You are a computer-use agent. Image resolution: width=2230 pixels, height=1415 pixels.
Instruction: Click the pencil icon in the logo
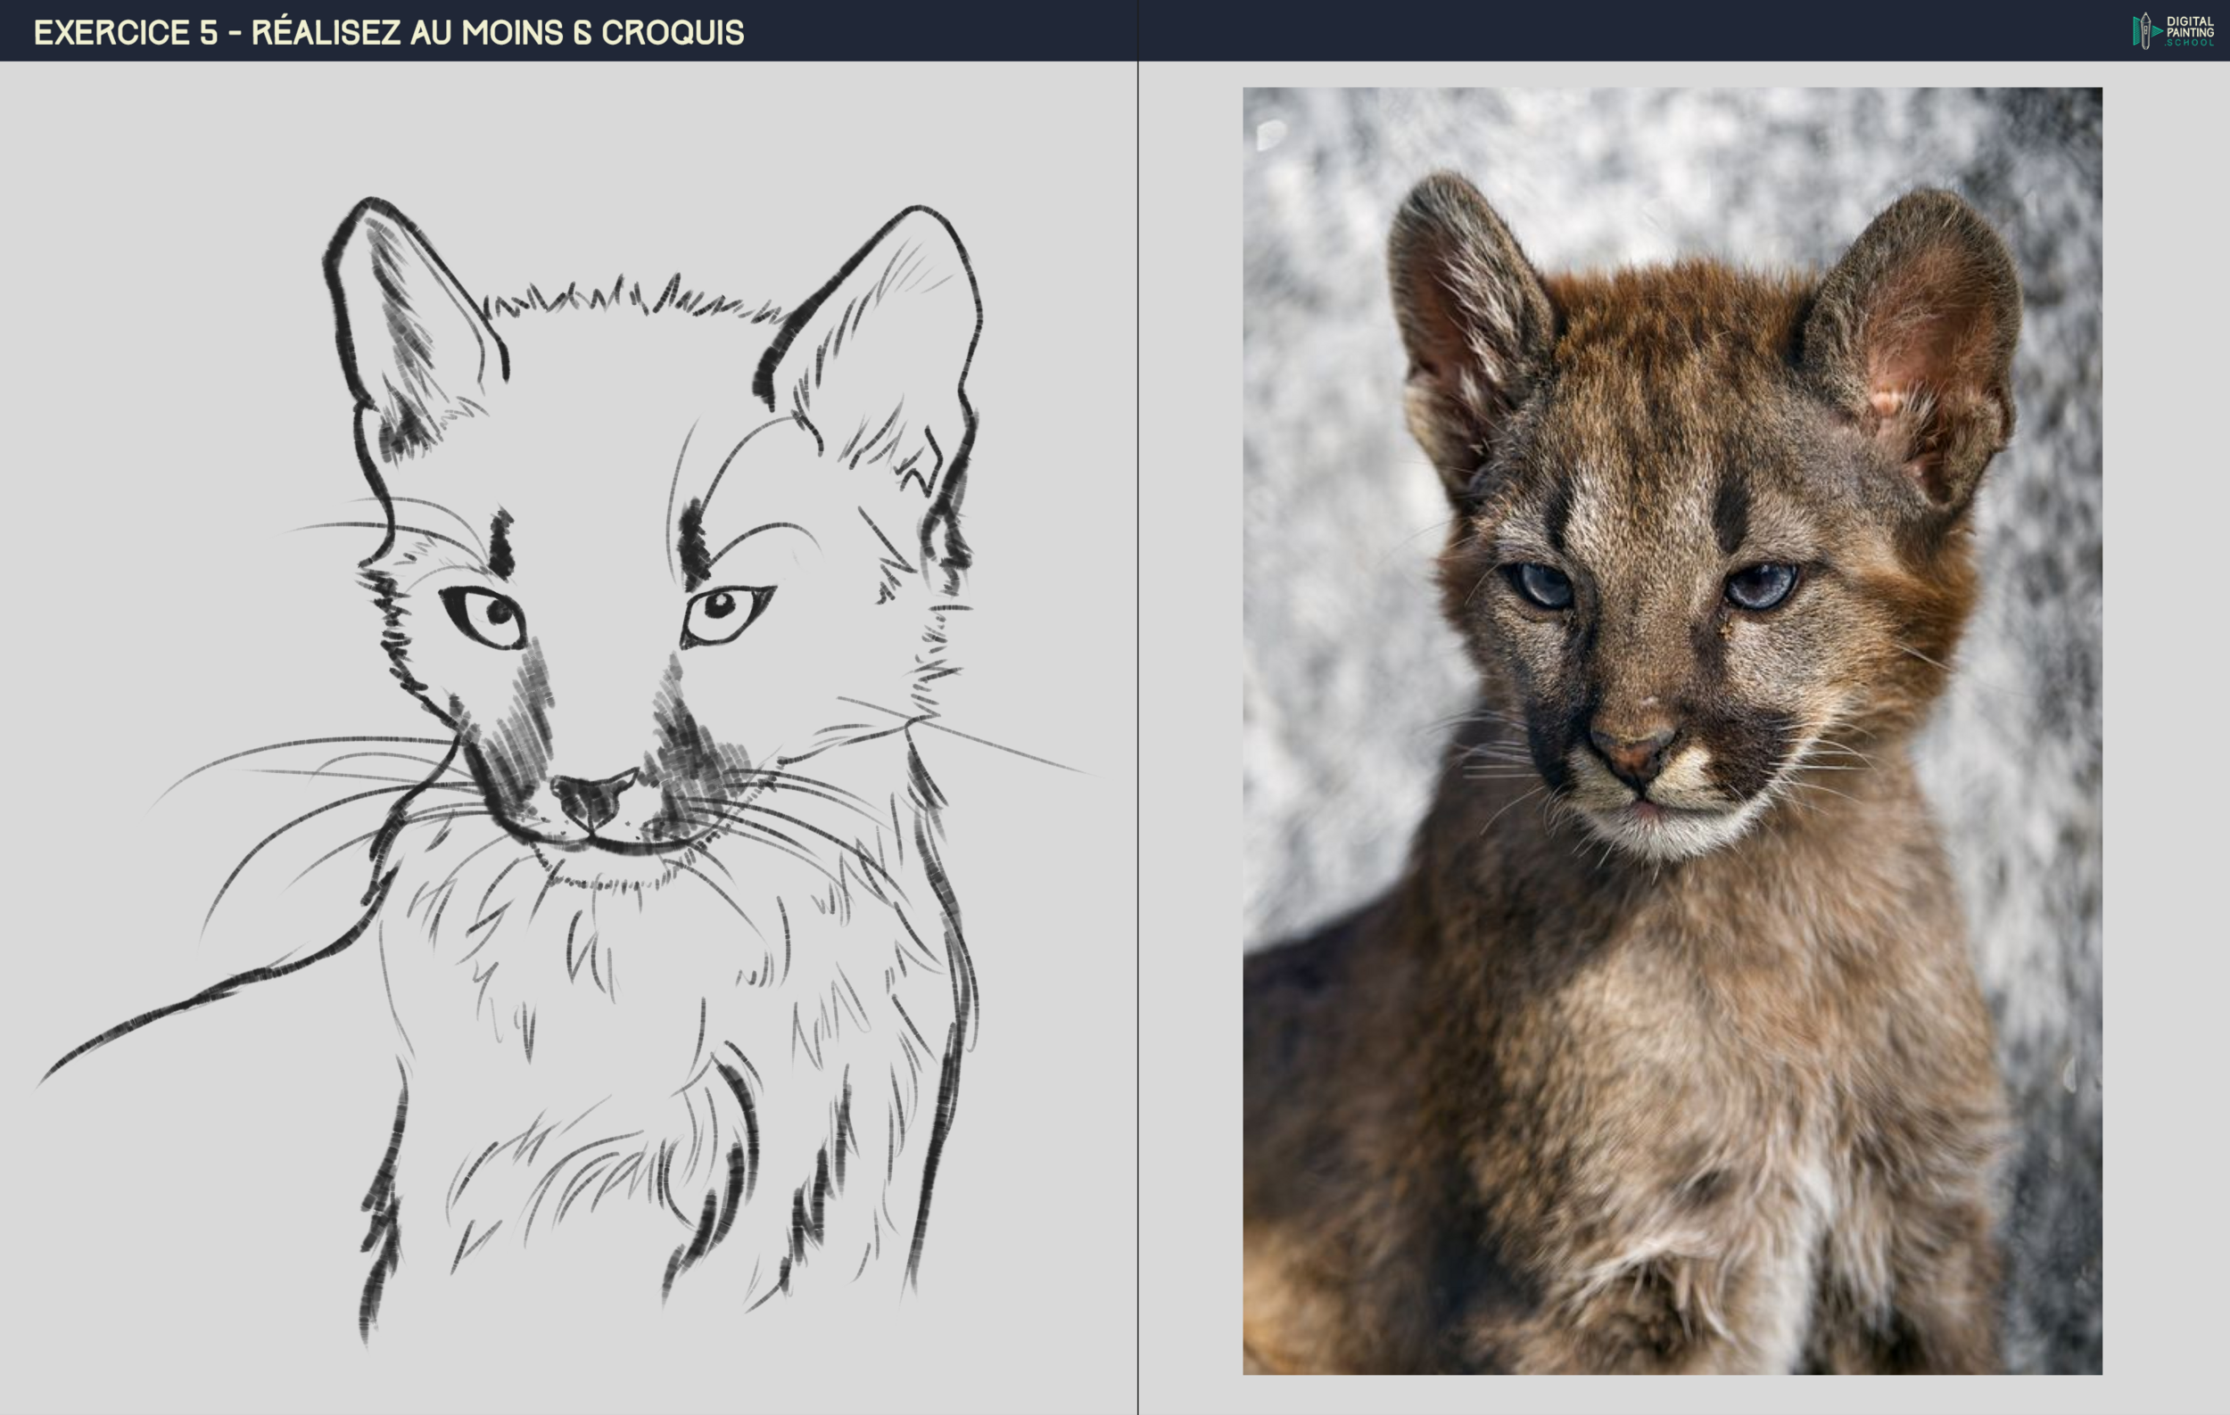(2144, 30)
